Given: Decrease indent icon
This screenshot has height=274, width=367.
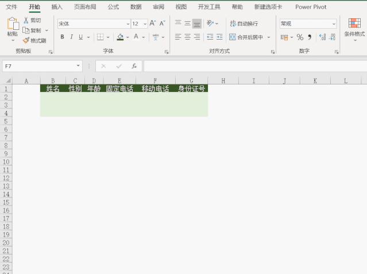Looking at the screenshot, I should pyautogui.click(x=210, y=37).
